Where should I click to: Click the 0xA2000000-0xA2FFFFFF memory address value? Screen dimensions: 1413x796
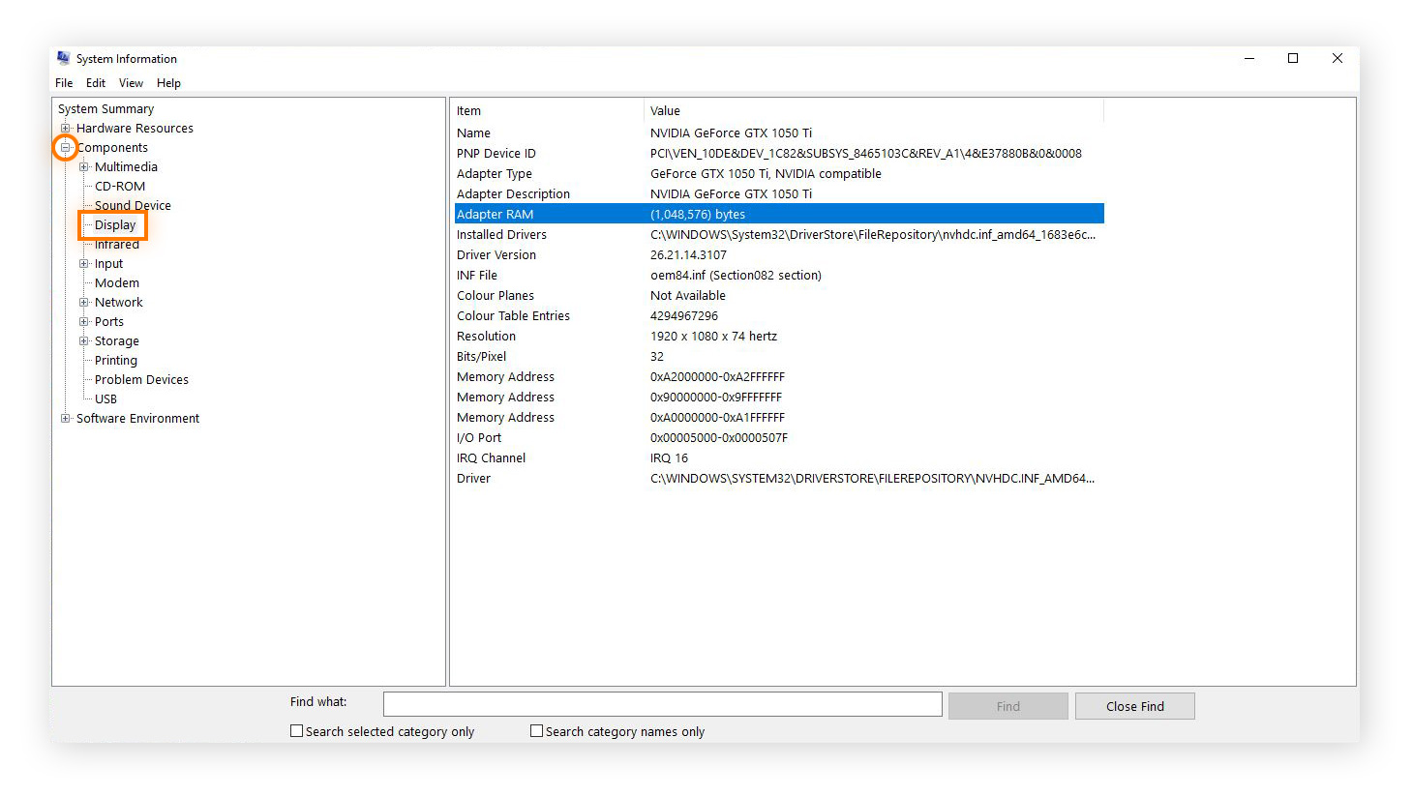[x=717, y=377]
